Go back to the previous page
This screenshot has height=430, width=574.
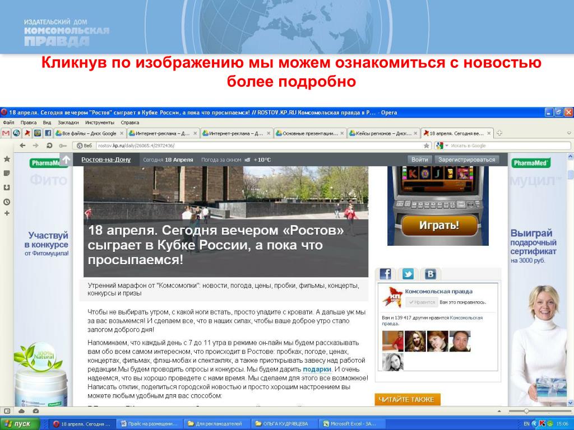[x=22, y=146]
